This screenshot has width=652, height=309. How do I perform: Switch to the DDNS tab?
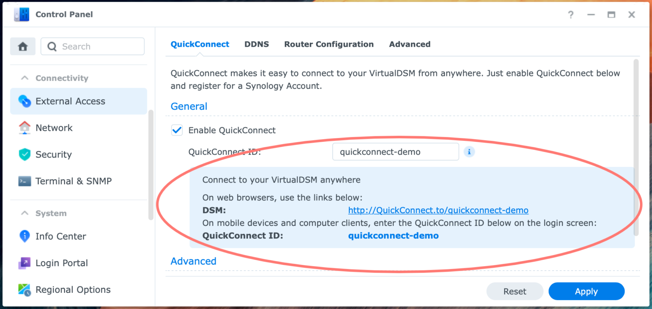pos(256,44)
